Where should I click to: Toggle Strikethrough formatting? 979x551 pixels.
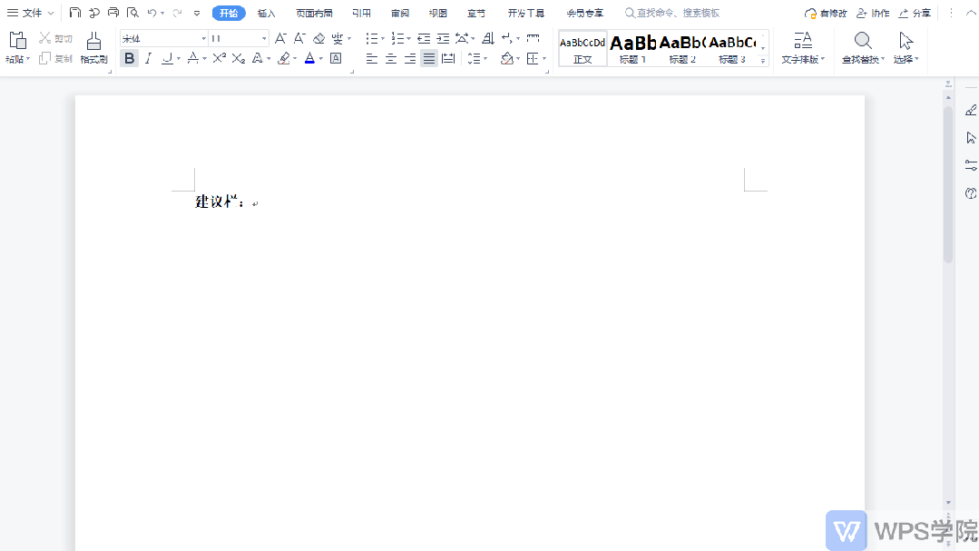coord(193,58)
